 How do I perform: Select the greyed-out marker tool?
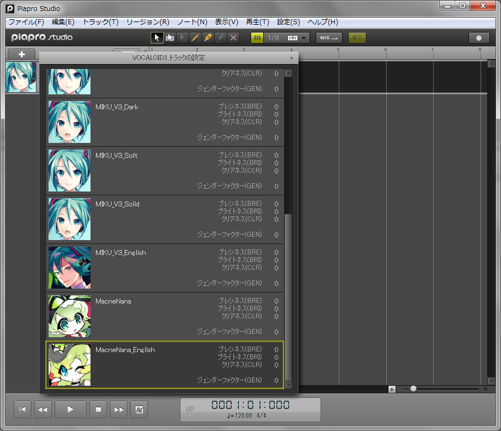coord(221,38)
